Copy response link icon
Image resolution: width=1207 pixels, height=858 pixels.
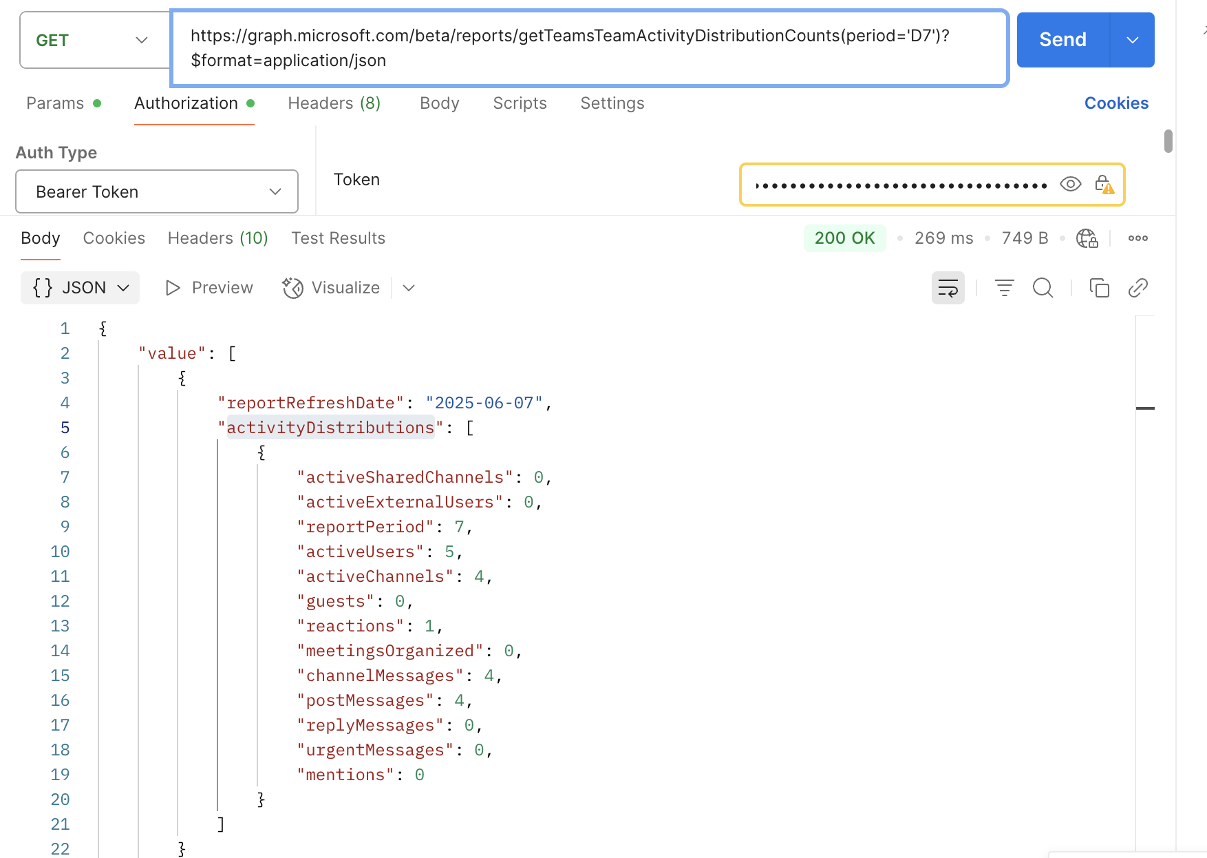pos(1138,288)
